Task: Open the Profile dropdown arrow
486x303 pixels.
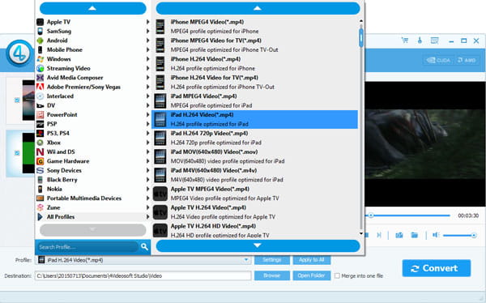Action: tap(246, 260)
